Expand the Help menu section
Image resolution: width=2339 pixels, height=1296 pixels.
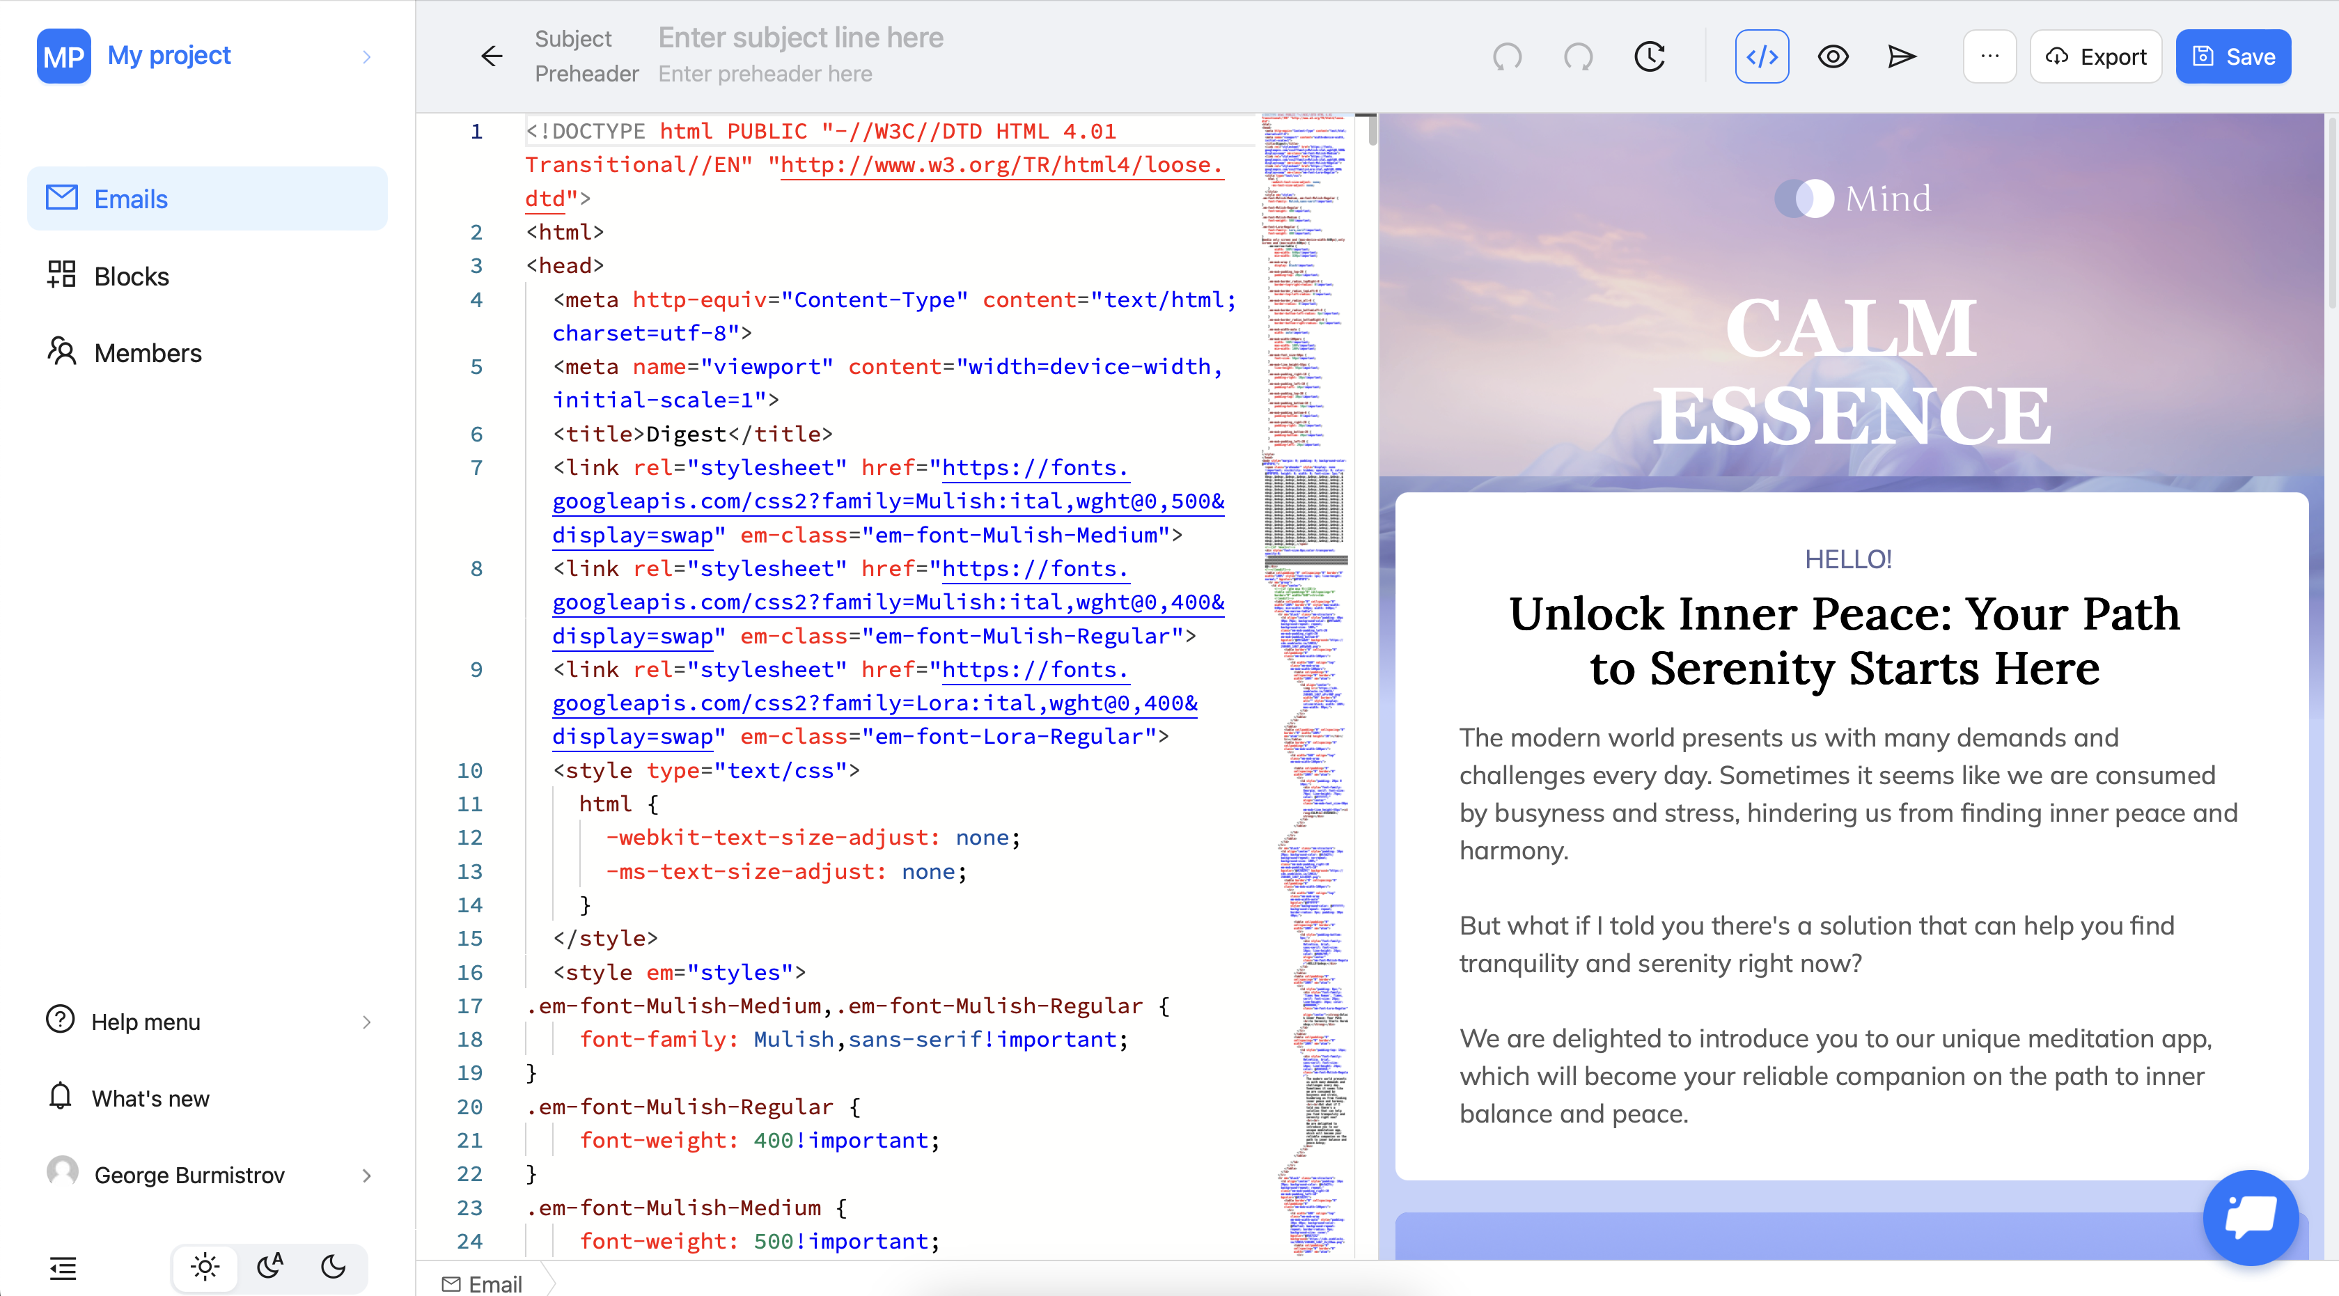(208, 1022)
